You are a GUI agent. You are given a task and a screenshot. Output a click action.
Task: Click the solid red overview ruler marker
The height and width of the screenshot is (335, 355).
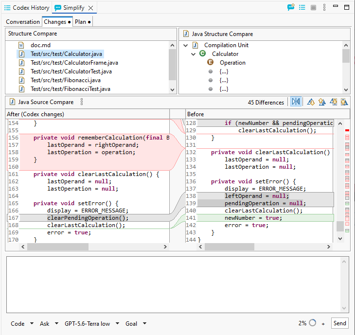(347, 130)
